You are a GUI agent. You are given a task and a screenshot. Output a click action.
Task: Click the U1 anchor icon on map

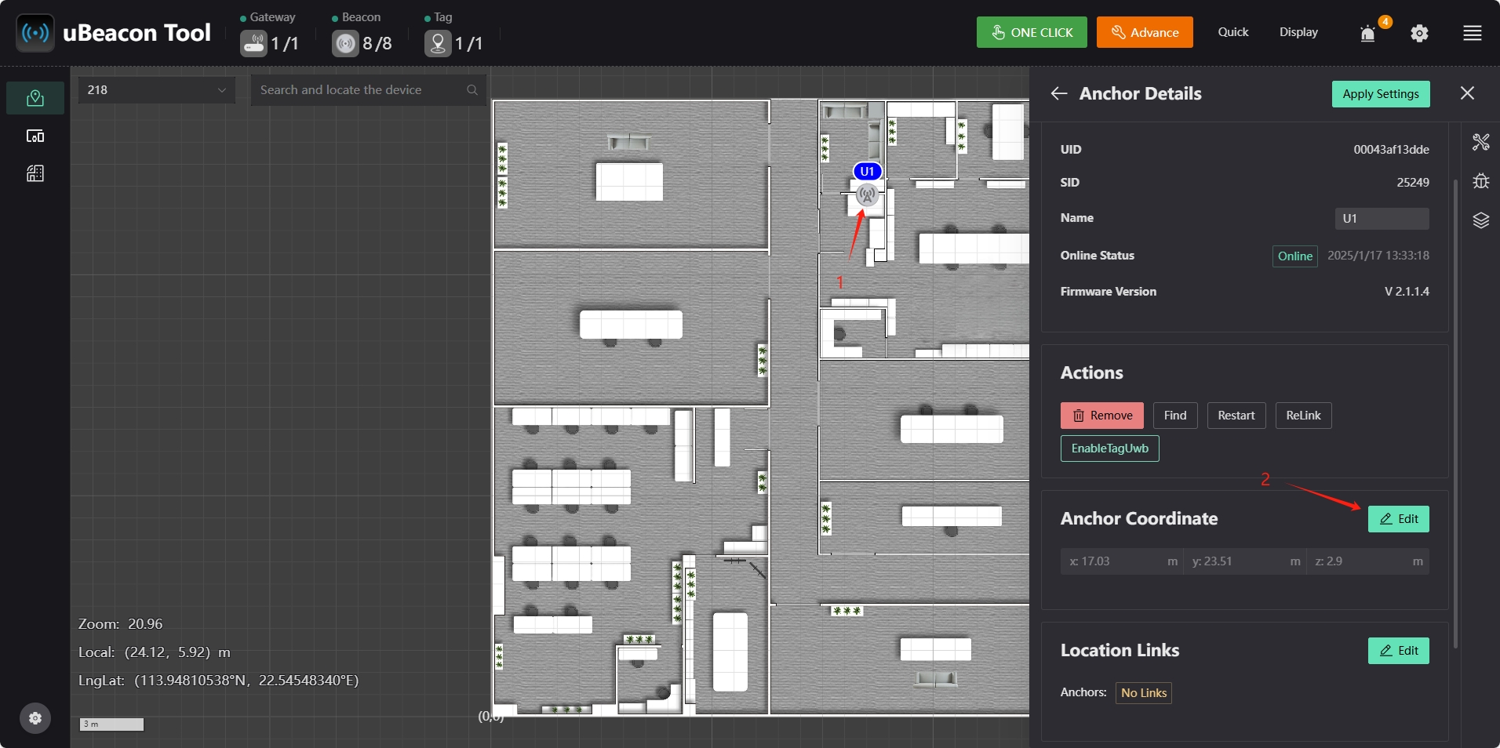click(867, 194)
